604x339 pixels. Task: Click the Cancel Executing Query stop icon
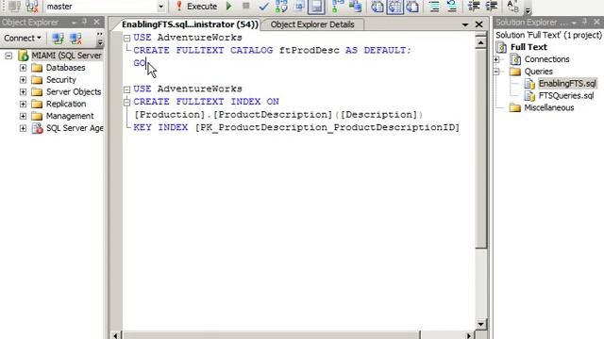tap(245, 6)
